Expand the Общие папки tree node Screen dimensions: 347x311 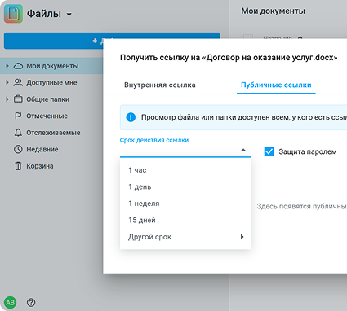pos(7,99)
